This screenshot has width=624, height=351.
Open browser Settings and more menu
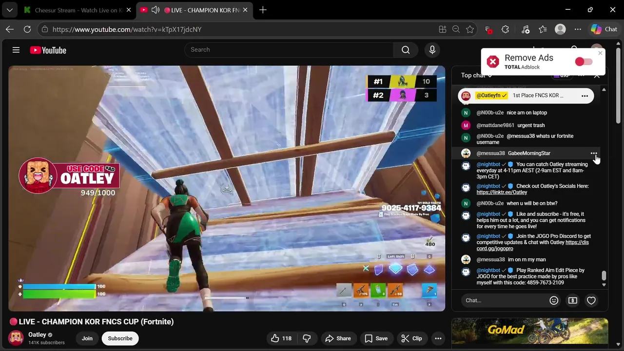[x=578, y=29]
